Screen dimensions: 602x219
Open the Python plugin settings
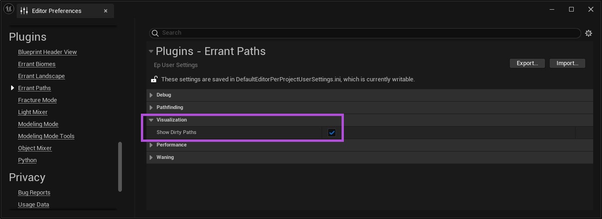point(27,160)
